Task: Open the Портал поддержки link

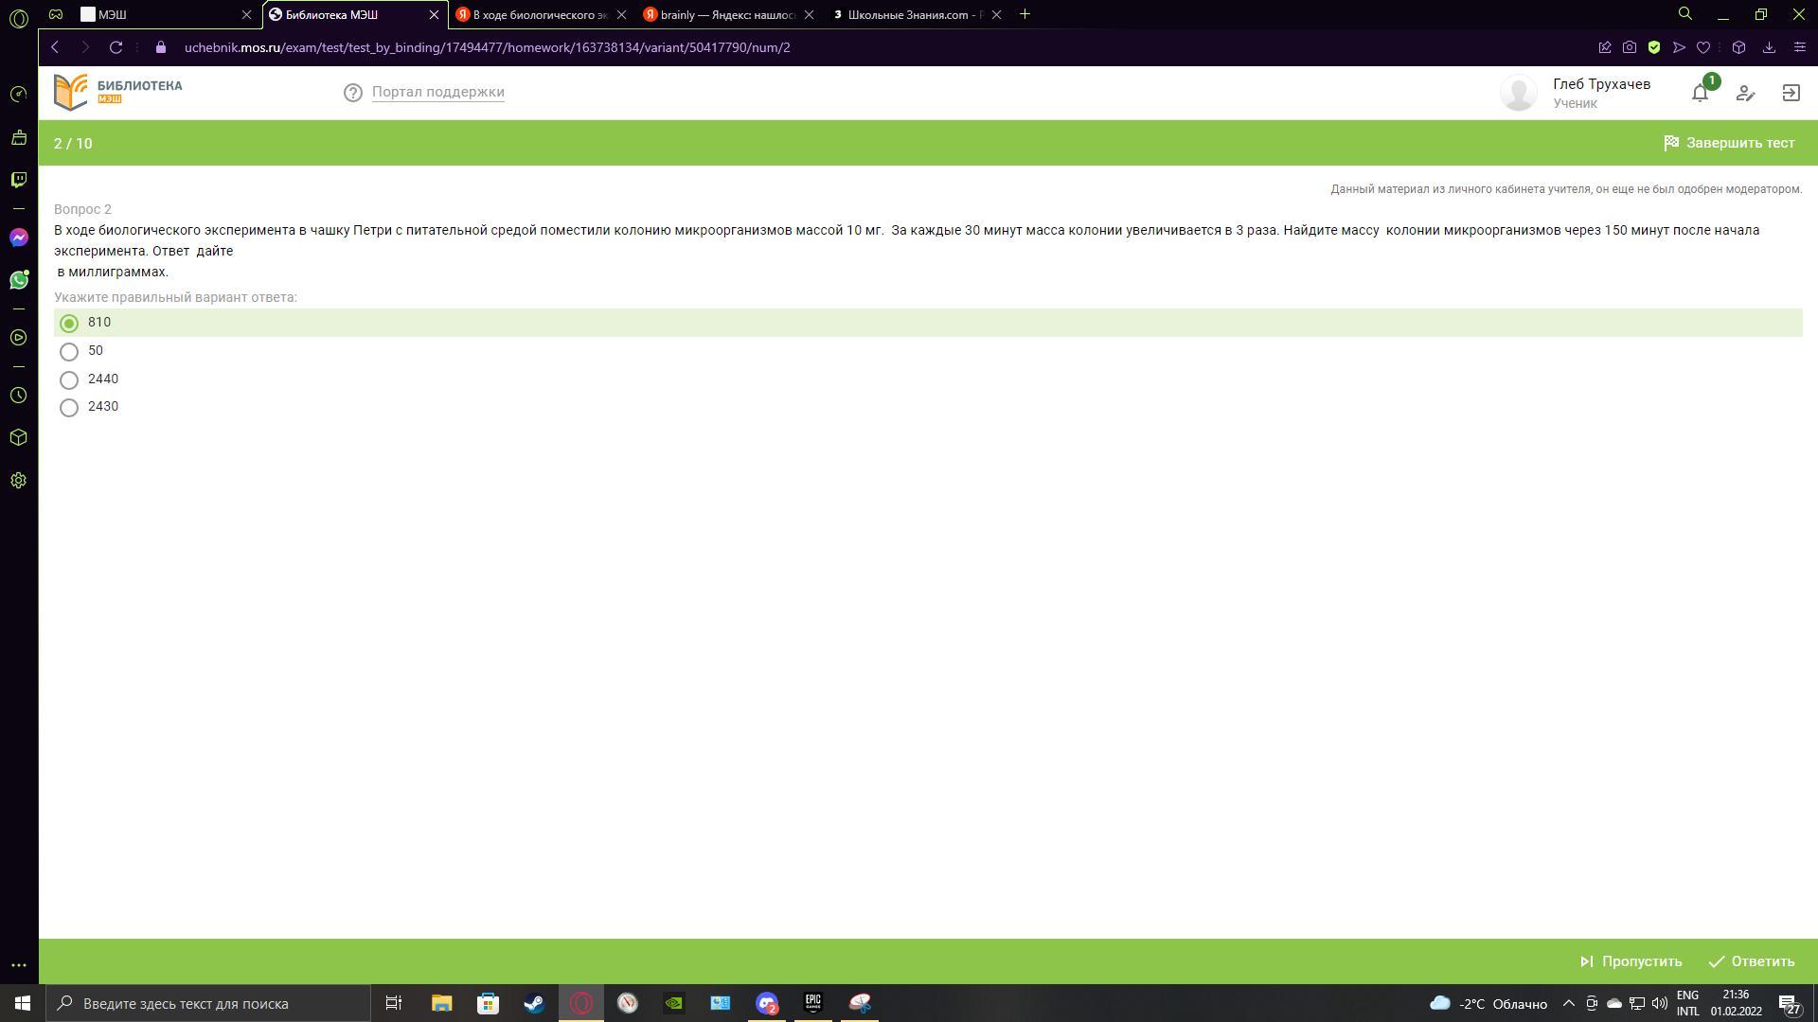Action: point(437,92)
